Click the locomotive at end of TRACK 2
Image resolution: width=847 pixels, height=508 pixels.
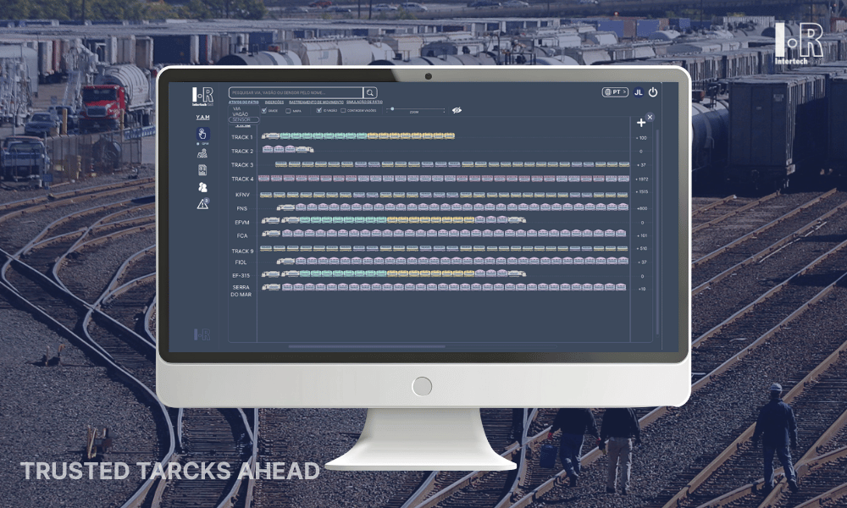pos(305,150)
